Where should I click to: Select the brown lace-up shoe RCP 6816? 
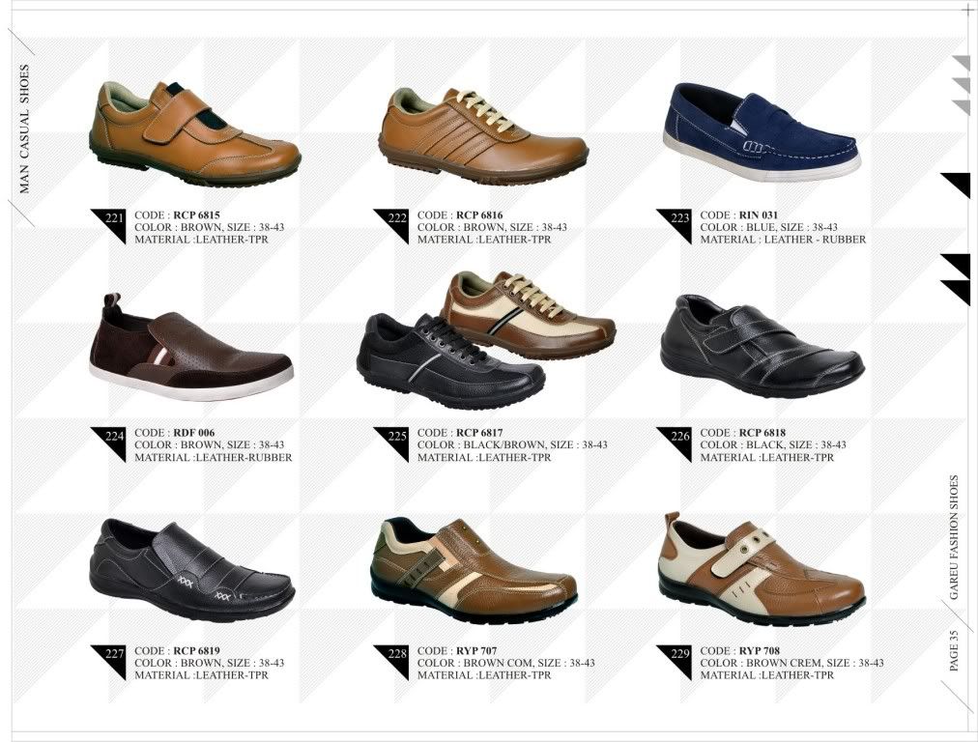tap(483, 136)
